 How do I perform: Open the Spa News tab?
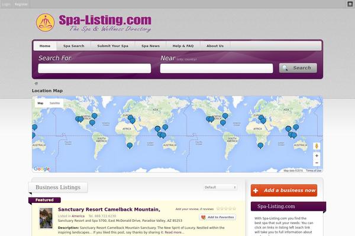point(150,46)
